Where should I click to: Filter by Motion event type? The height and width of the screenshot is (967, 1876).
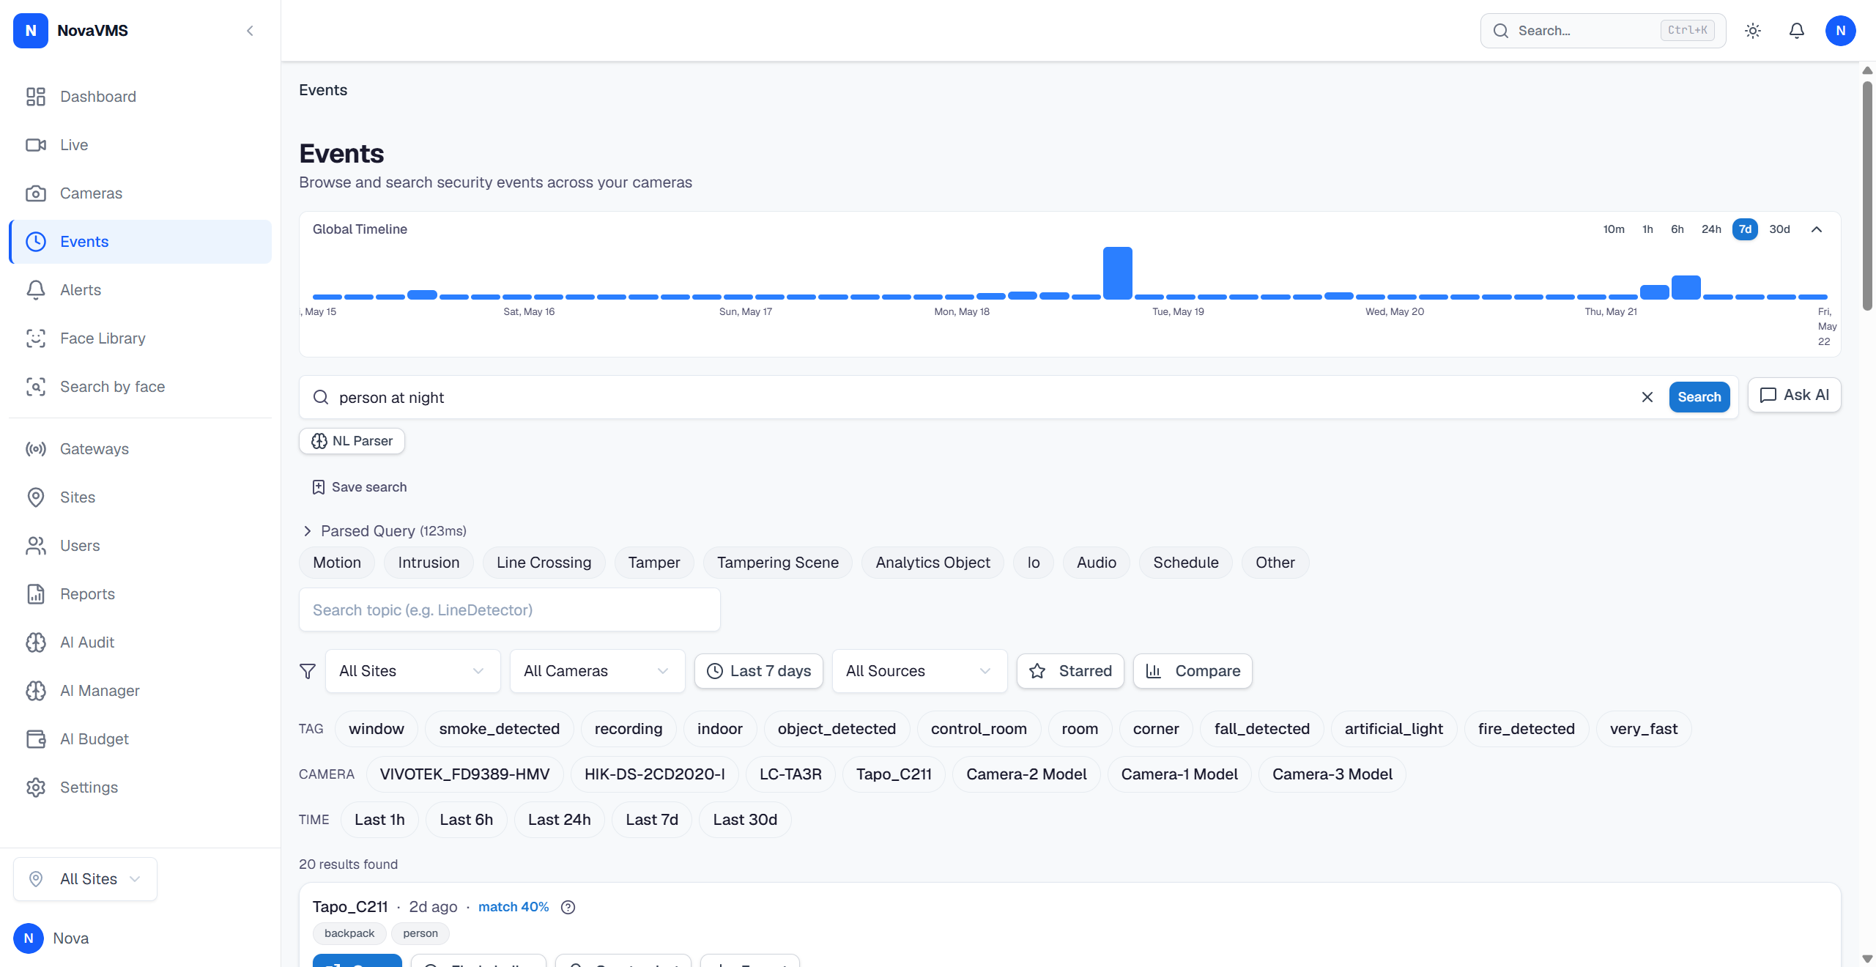point(337,563)
